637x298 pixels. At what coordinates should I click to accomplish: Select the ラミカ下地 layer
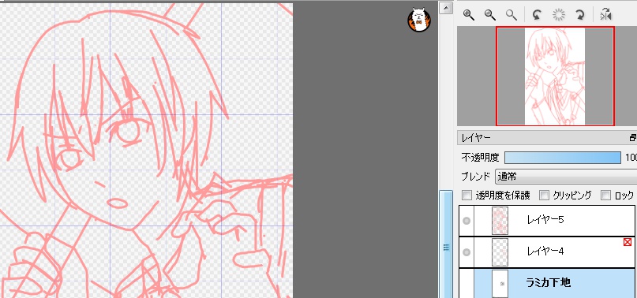pyautogui.click(x=547, y=283)
